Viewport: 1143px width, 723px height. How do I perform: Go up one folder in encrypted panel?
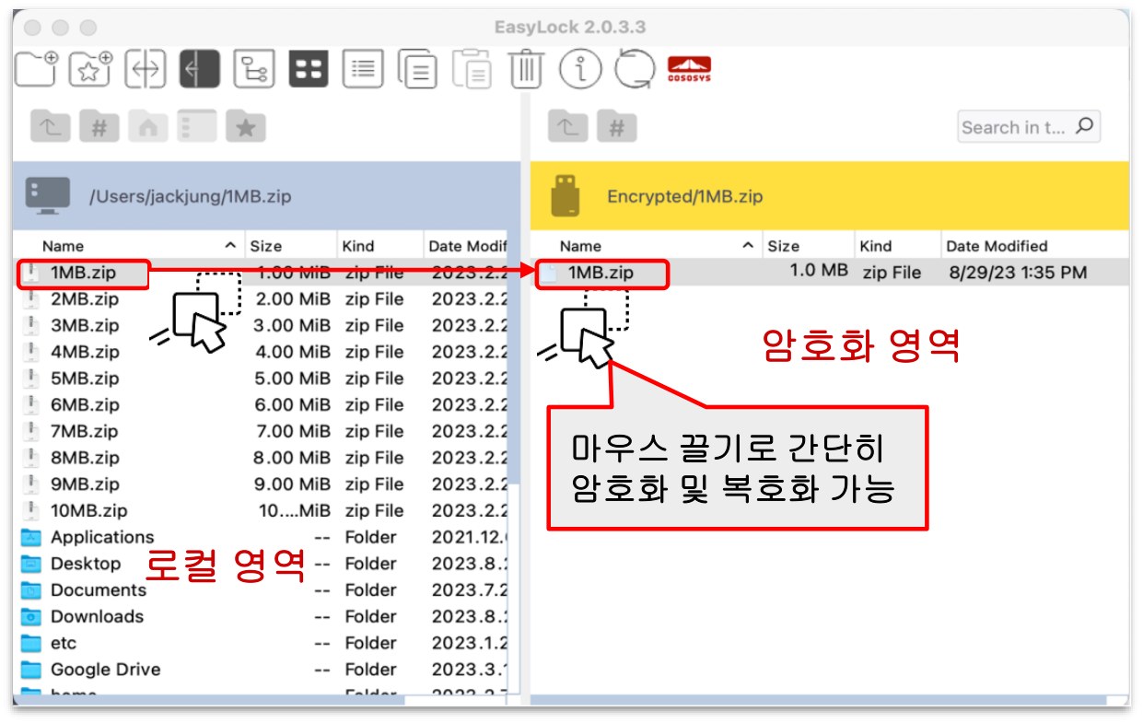click(568, 127)
